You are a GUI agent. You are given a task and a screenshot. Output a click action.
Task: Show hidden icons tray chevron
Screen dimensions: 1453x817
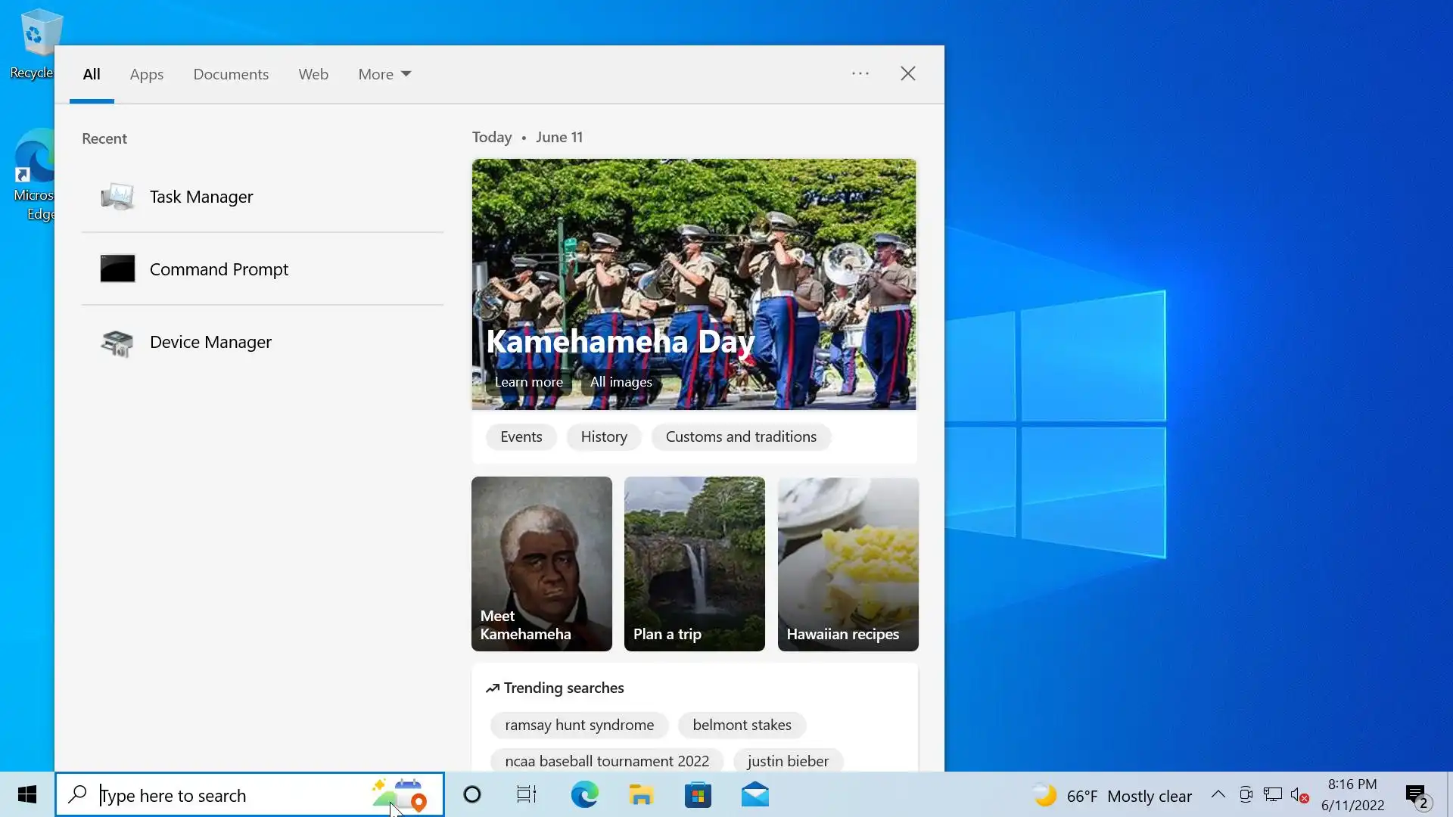(1218, 795)
